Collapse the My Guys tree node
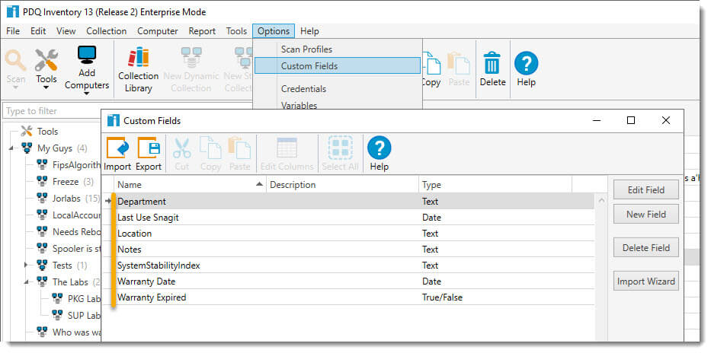This screenshot has height=353, width=711. [x=11, y=148]
